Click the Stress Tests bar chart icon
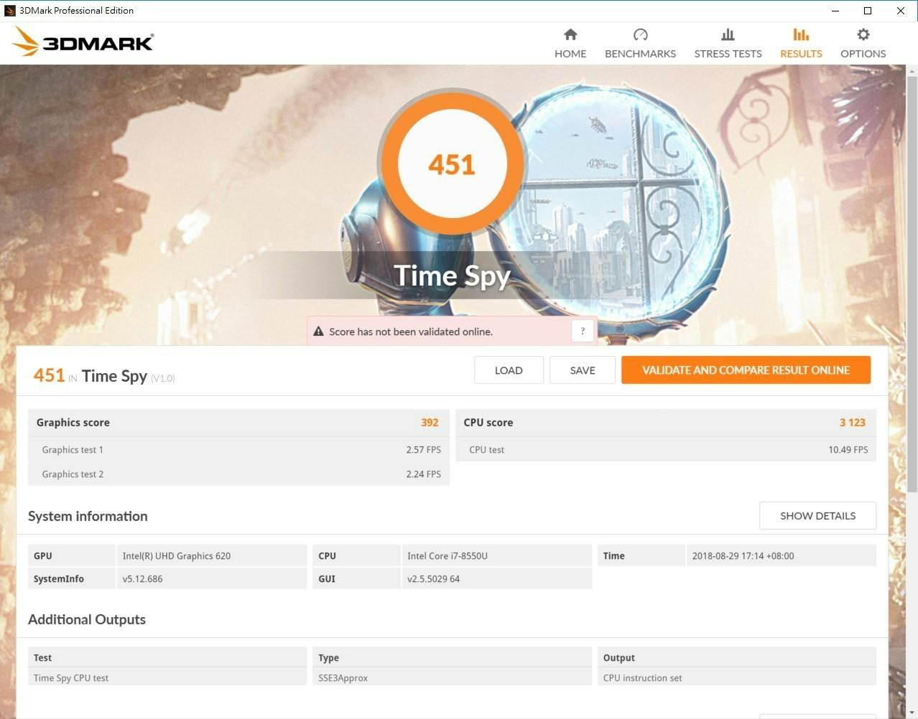This screenshot has height=719, width=918. pyautogui.click(x=728, y=34)
